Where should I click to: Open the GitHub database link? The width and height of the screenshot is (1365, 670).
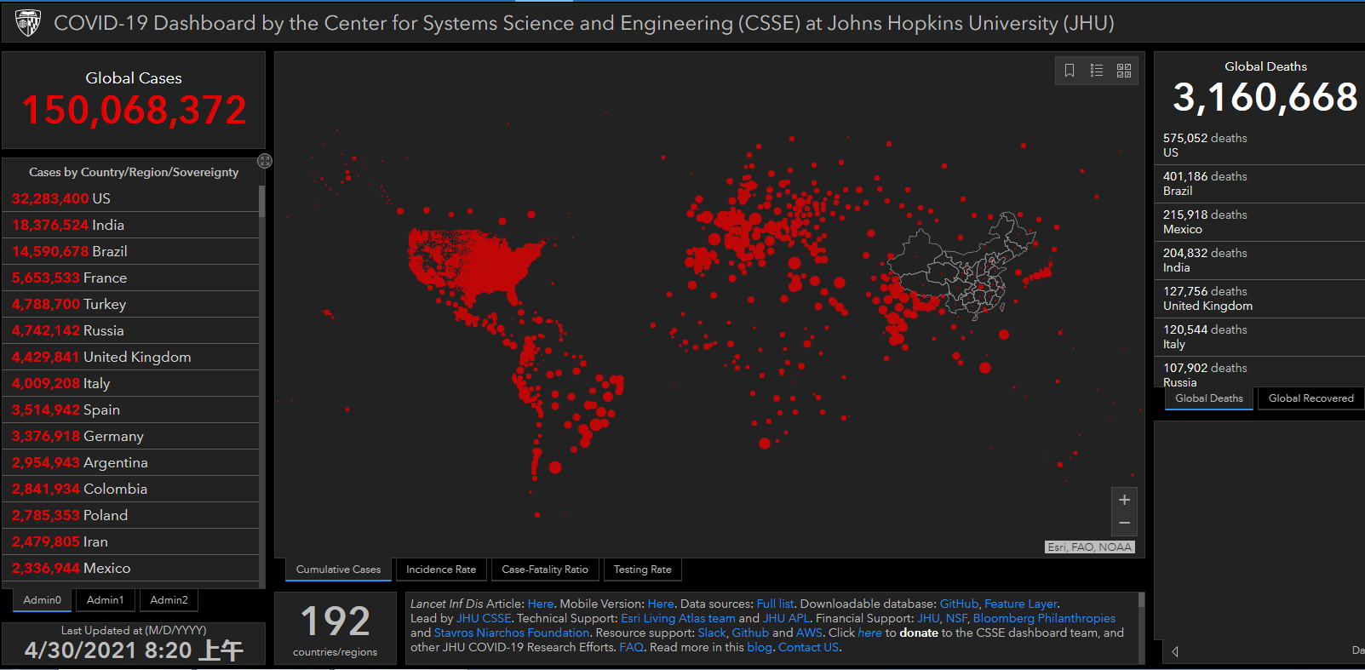[x=959, y=604]
